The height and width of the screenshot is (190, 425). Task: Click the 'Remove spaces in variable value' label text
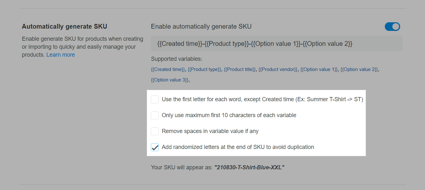[210, 131]
